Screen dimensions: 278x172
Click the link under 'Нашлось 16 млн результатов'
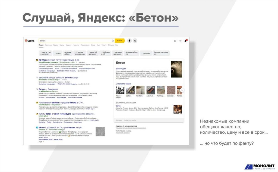[x=131, y=128]
